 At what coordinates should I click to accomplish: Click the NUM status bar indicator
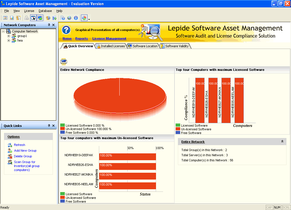click(x=277, y=207)
